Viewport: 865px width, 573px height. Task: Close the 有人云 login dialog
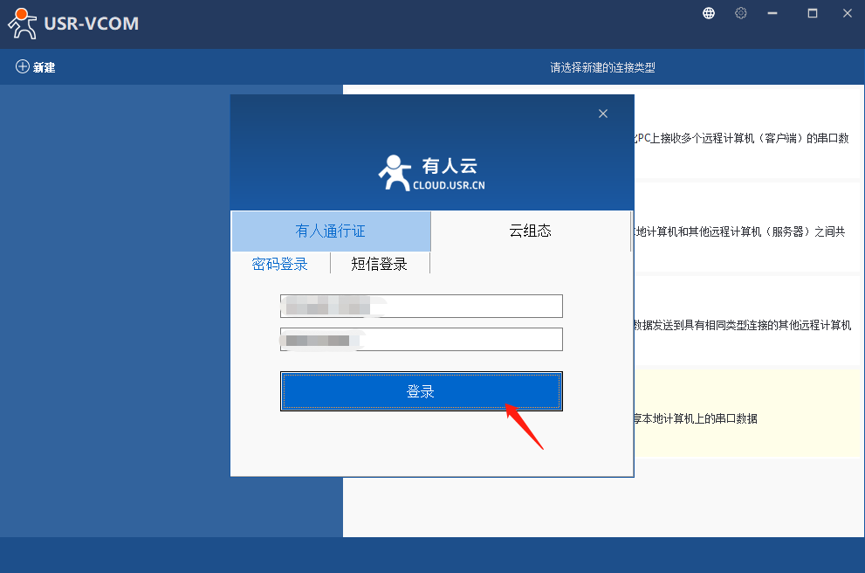click(x=602, y=114)
